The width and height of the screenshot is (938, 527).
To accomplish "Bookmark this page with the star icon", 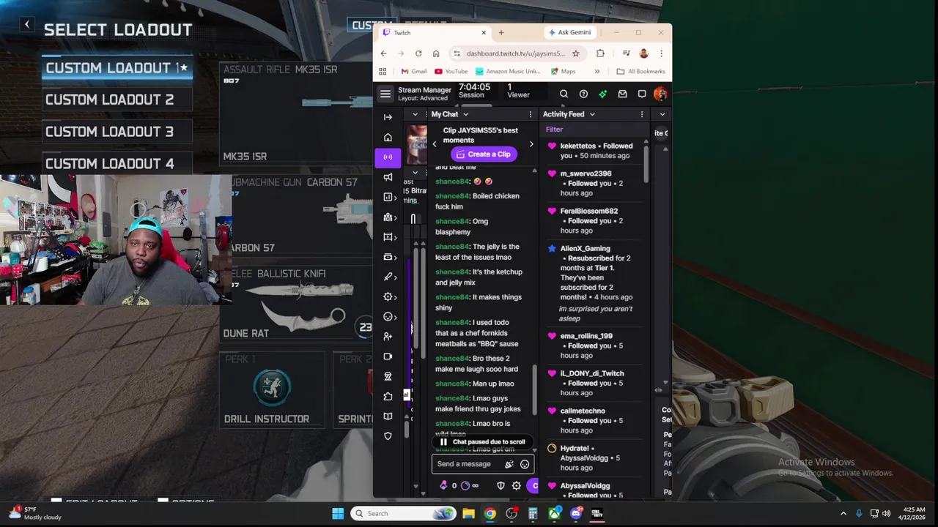I will 575,53.
